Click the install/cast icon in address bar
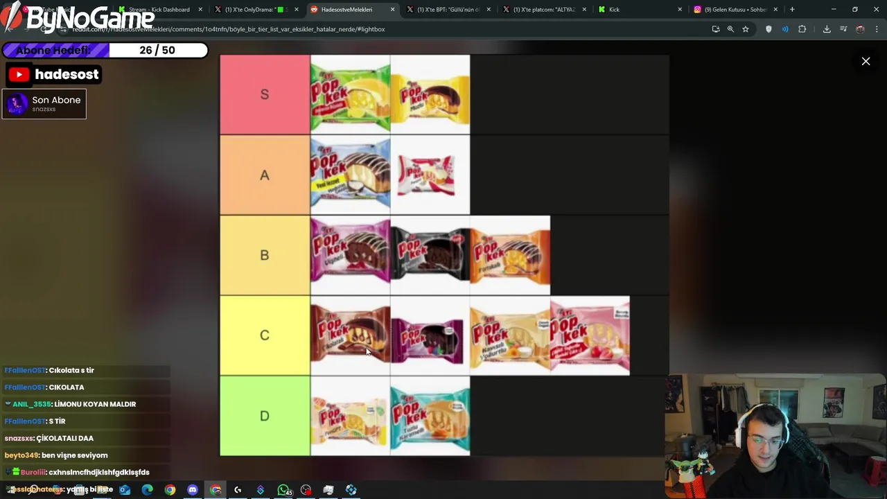887x499 pixels. [x=716, y=29]
